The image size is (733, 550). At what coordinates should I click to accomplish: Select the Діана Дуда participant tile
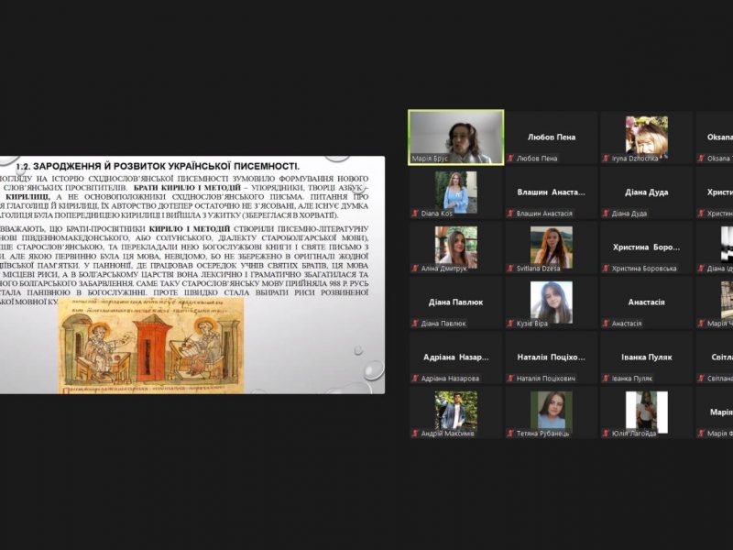pos(646,191)
